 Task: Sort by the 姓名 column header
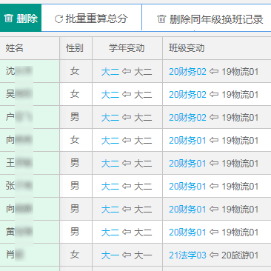[15, 48]
